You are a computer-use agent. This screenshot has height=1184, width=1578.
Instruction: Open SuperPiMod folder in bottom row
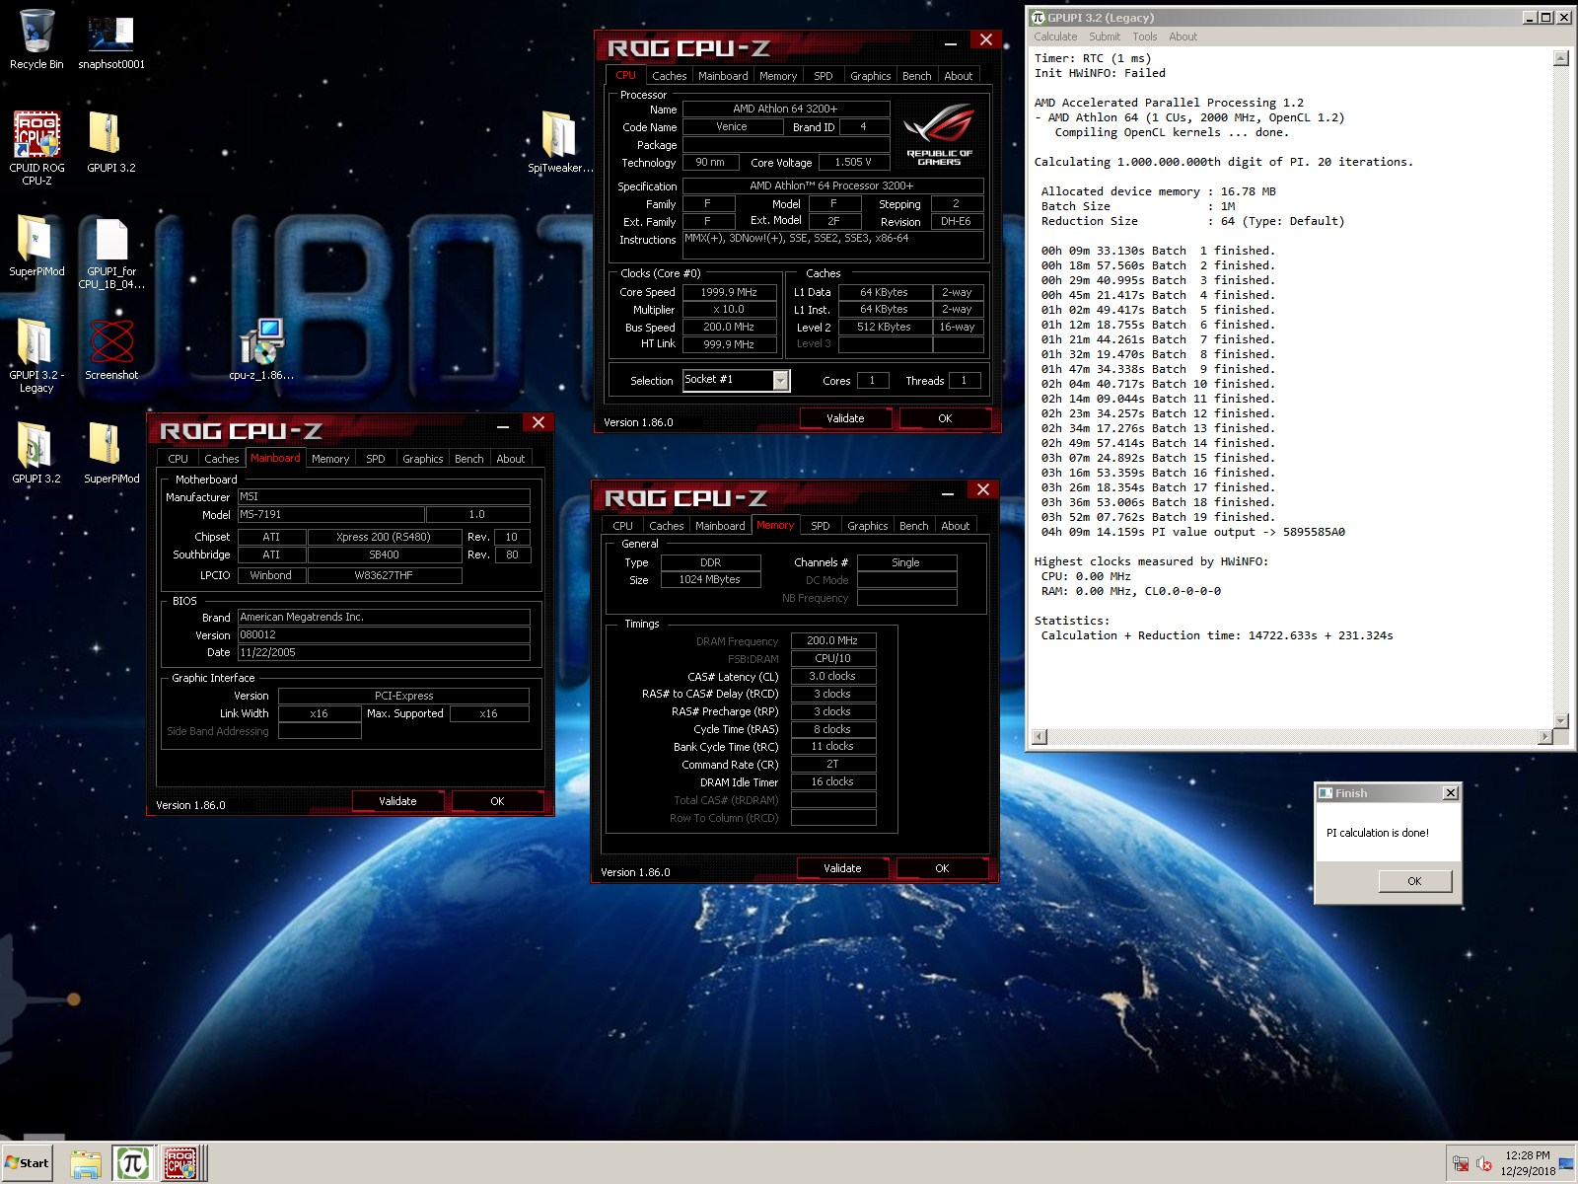tap(111, 453)
